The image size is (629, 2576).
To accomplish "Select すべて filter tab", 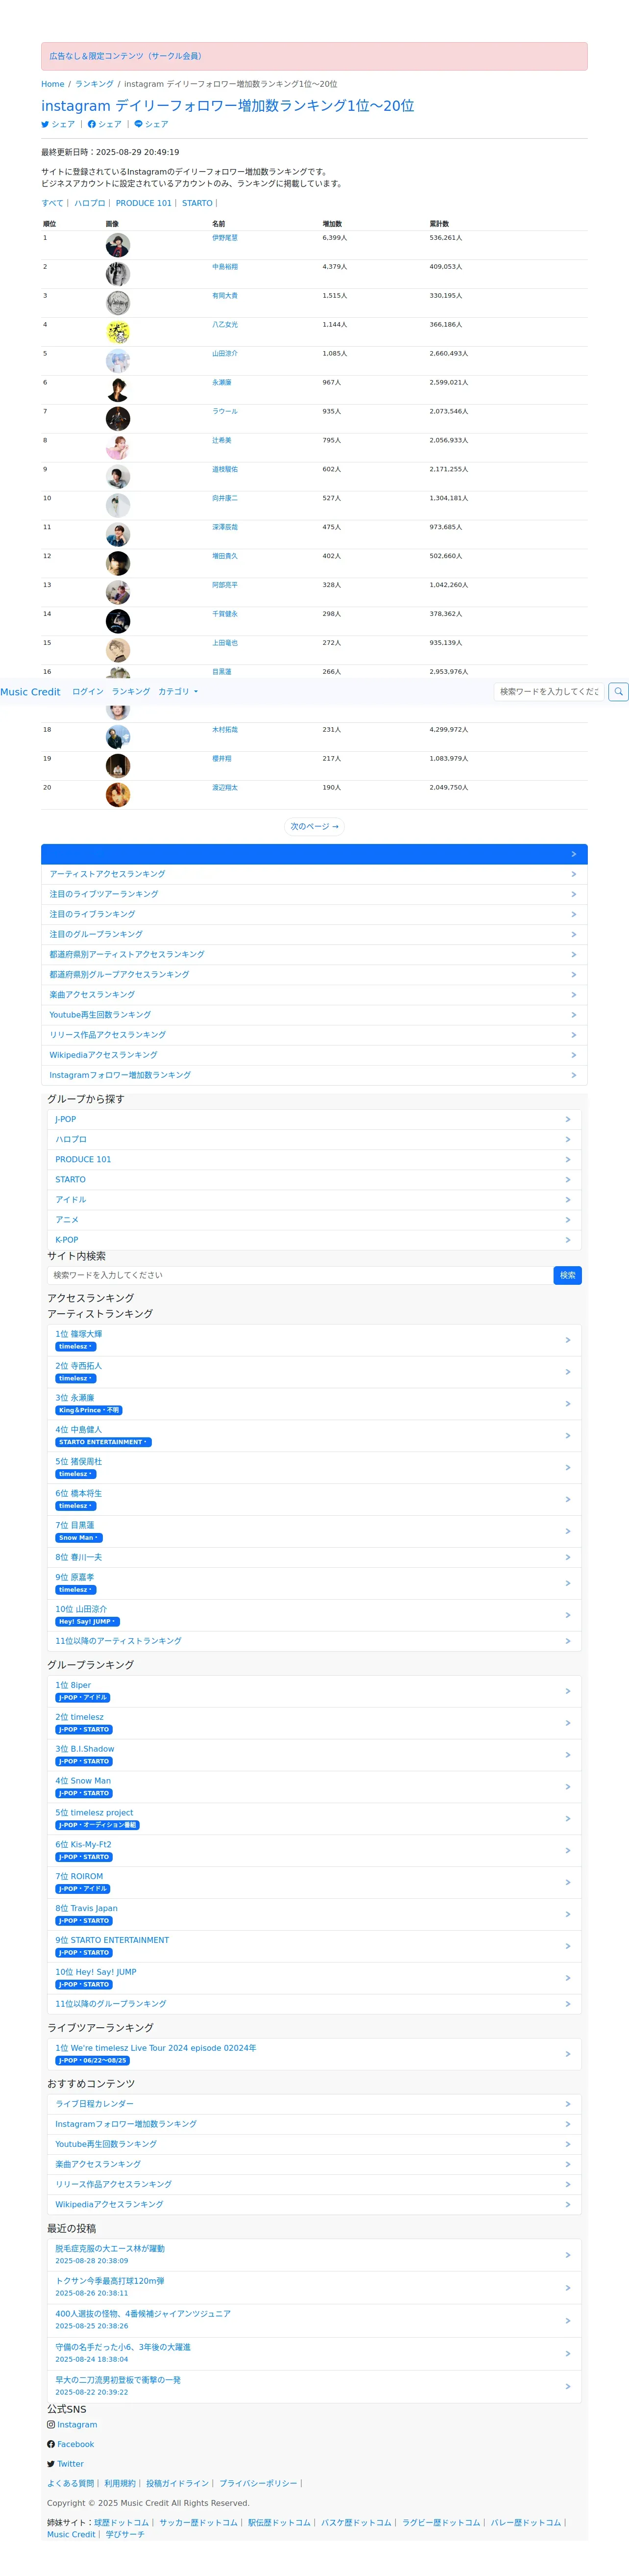I will 52,203.
